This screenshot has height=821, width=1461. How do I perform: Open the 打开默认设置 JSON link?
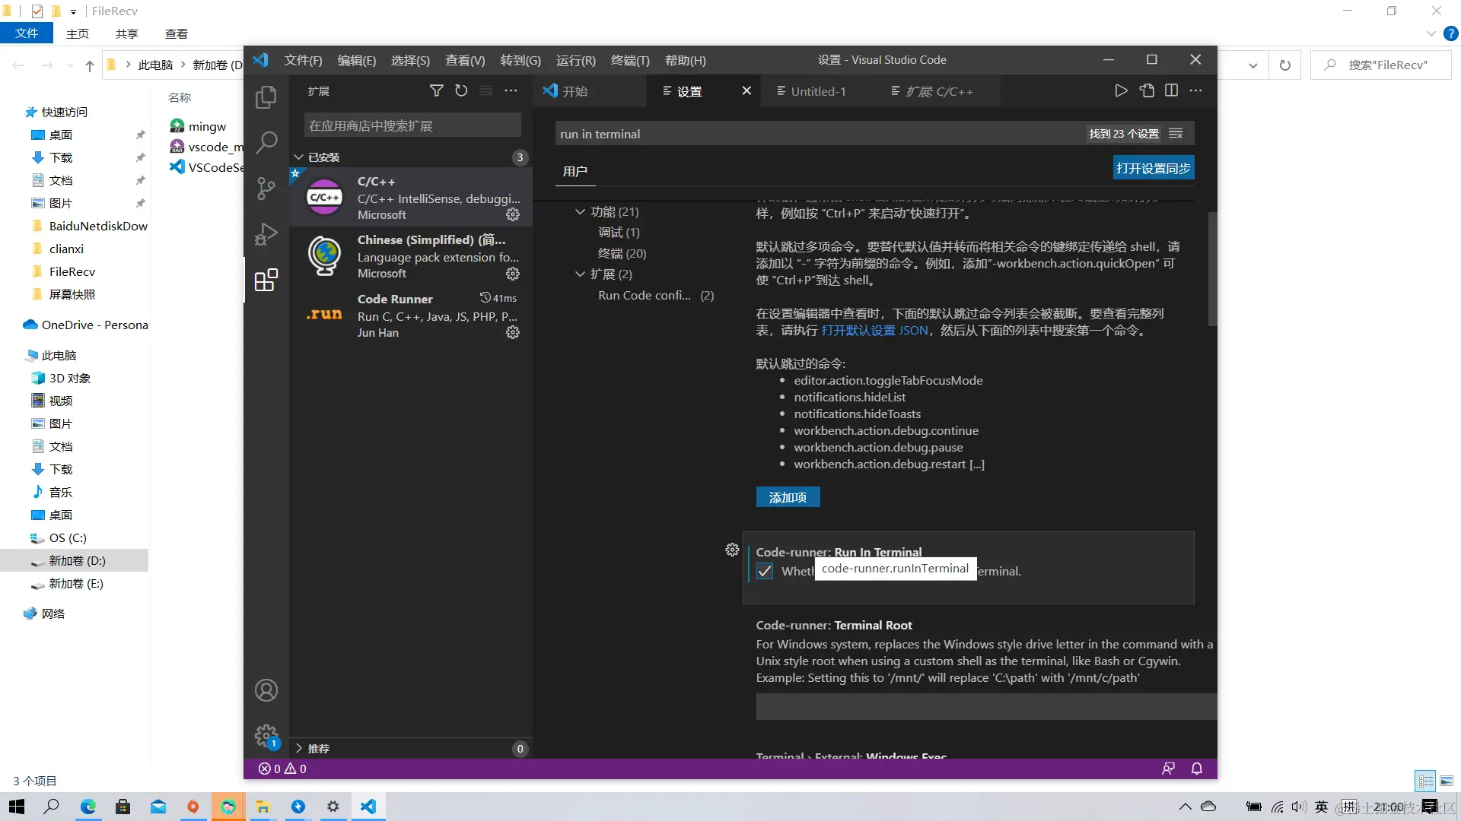tap(874, 331)
